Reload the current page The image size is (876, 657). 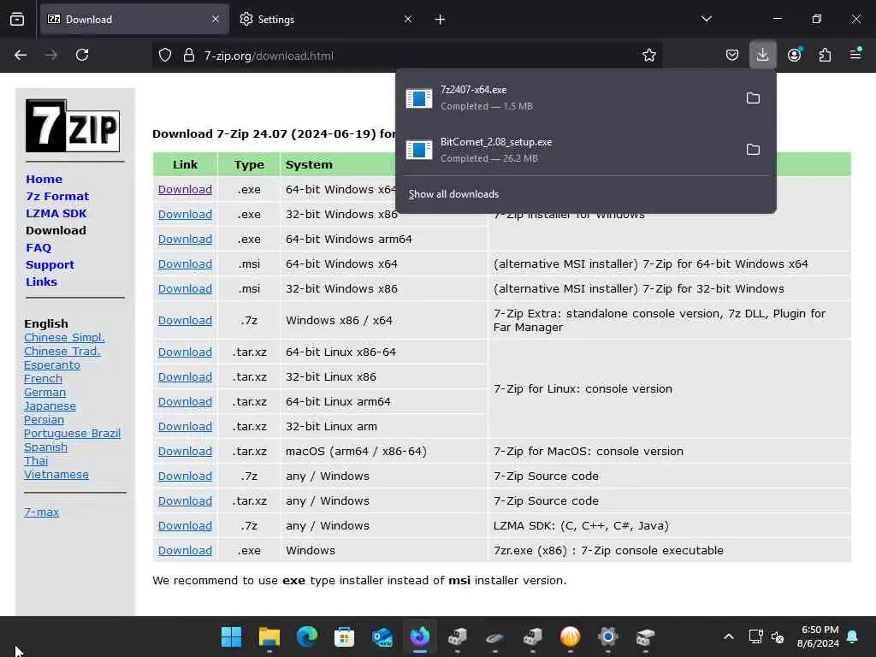click(x=82, y=55)
